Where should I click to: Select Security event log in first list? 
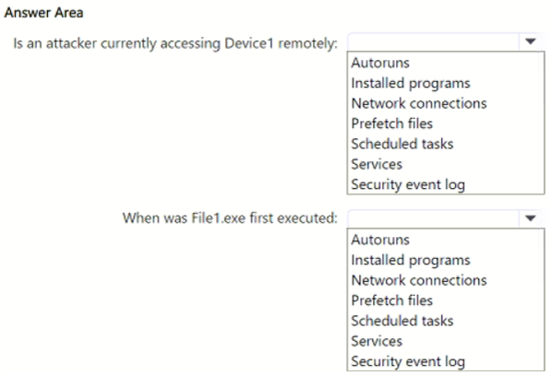(408, 185)
